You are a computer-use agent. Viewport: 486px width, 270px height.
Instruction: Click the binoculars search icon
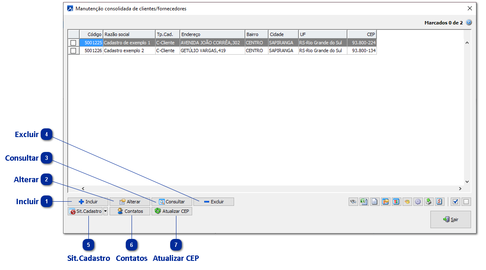point(353,202)
